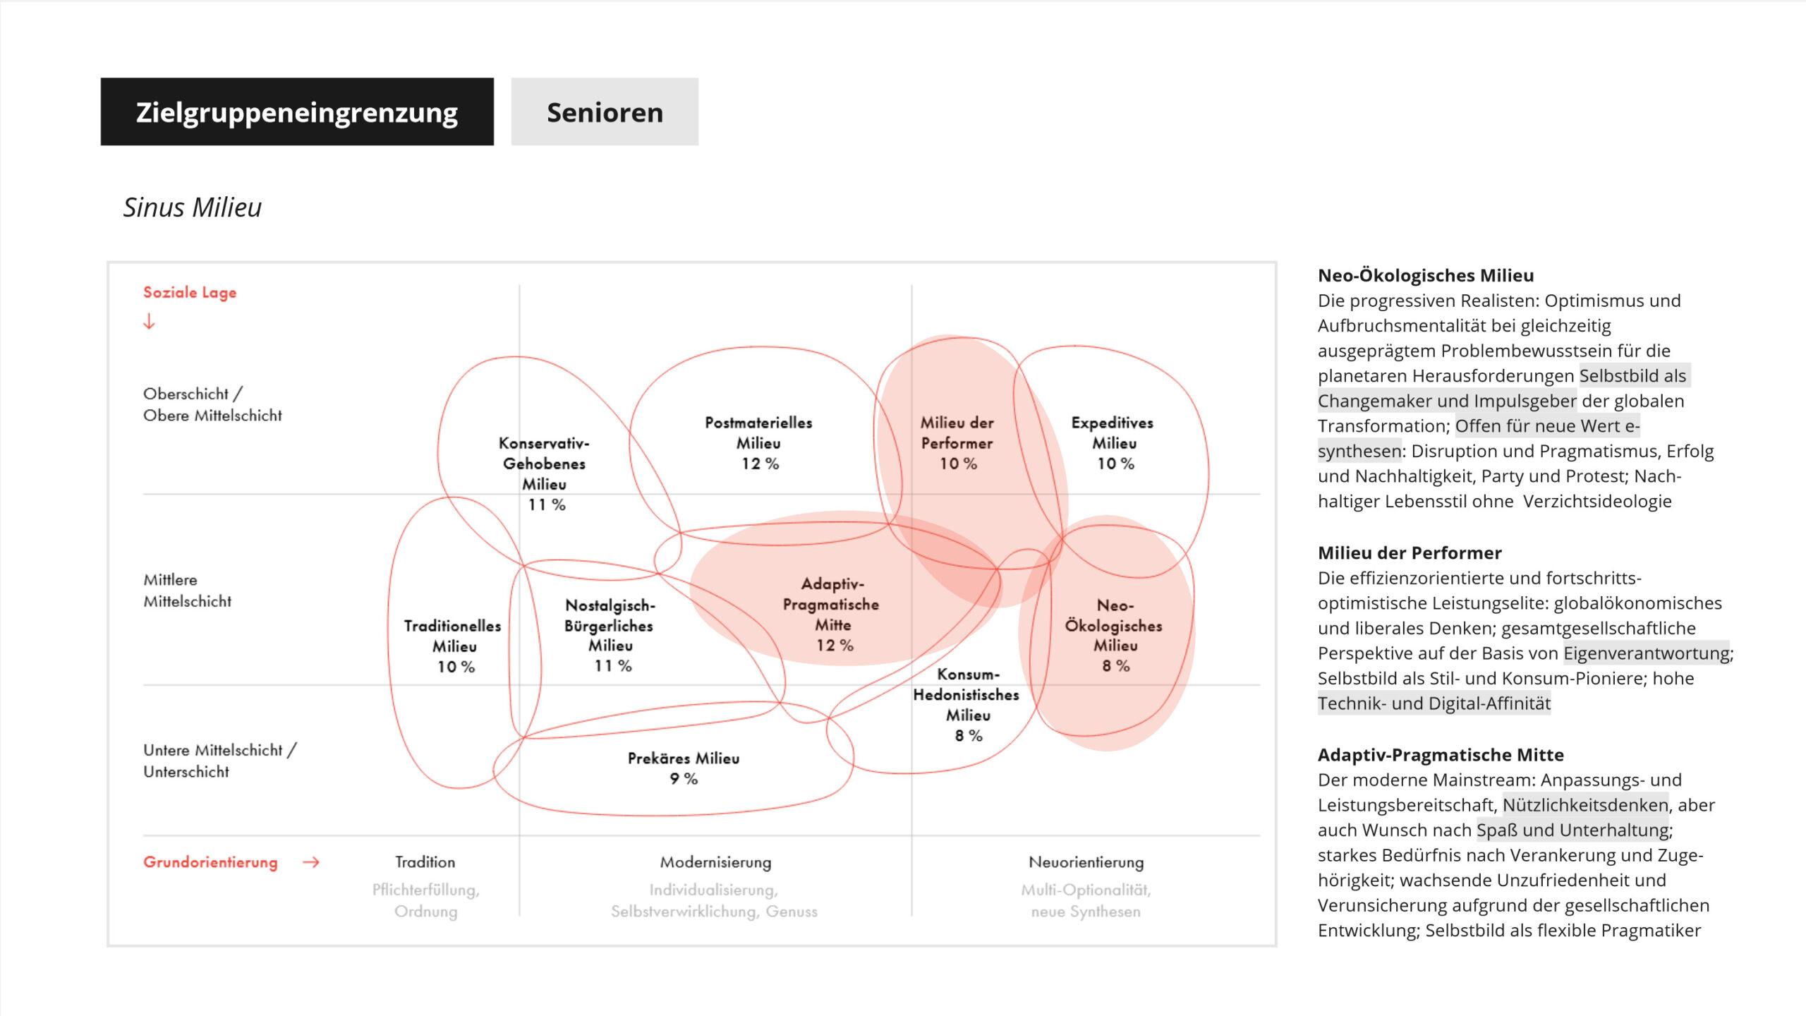Click the Expeditives Milieu 10 % label

pyautogui.click(x=1113, y=443)
